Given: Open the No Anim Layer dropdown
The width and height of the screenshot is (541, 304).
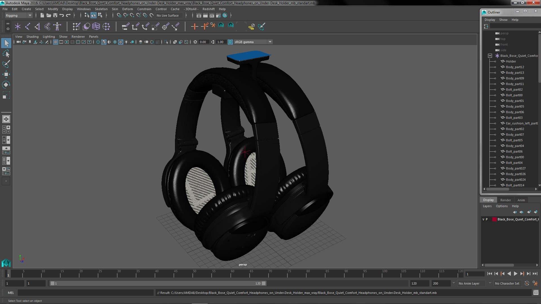Looking at the screenshot, I should [x=472, y=283].
